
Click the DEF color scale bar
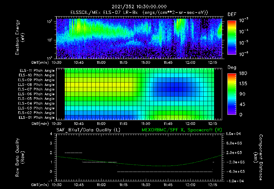pos(232,38)
